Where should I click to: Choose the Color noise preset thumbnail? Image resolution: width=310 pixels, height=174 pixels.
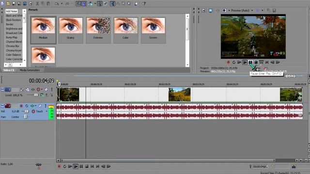126,30
